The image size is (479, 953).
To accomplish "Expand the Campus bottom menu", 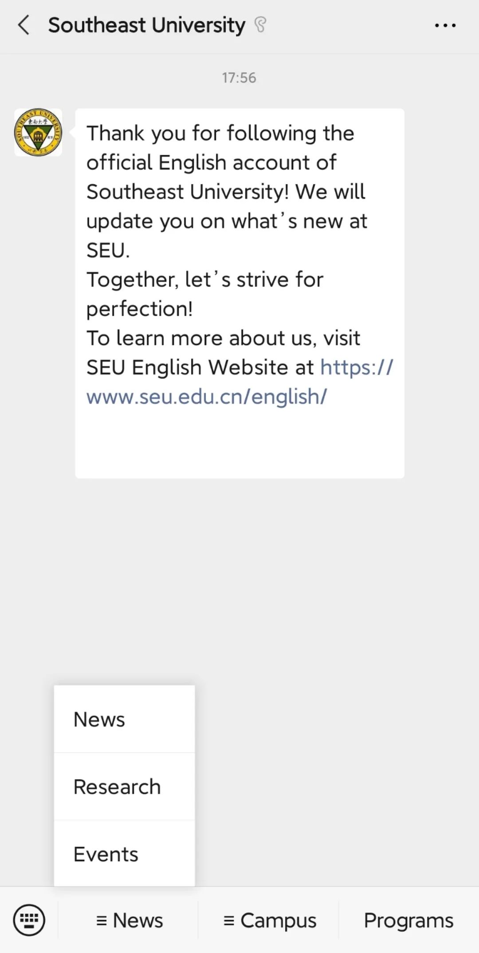I will (269, 920).
